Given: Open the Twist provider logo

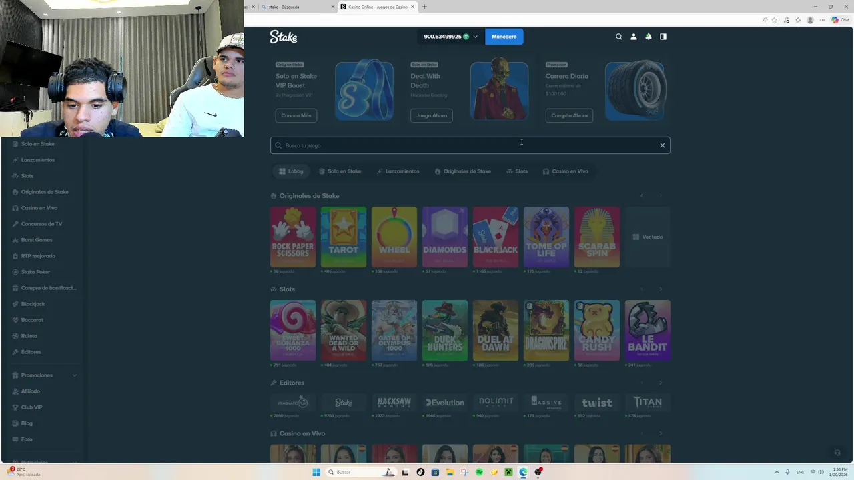Looking at the screenshot, I should pos(597,402).
